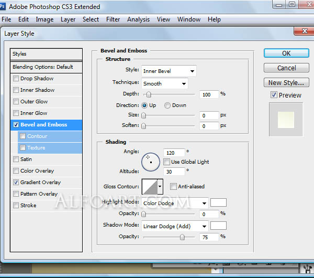
Task: Click the Soften slider handle
Action: click(143, 126)
